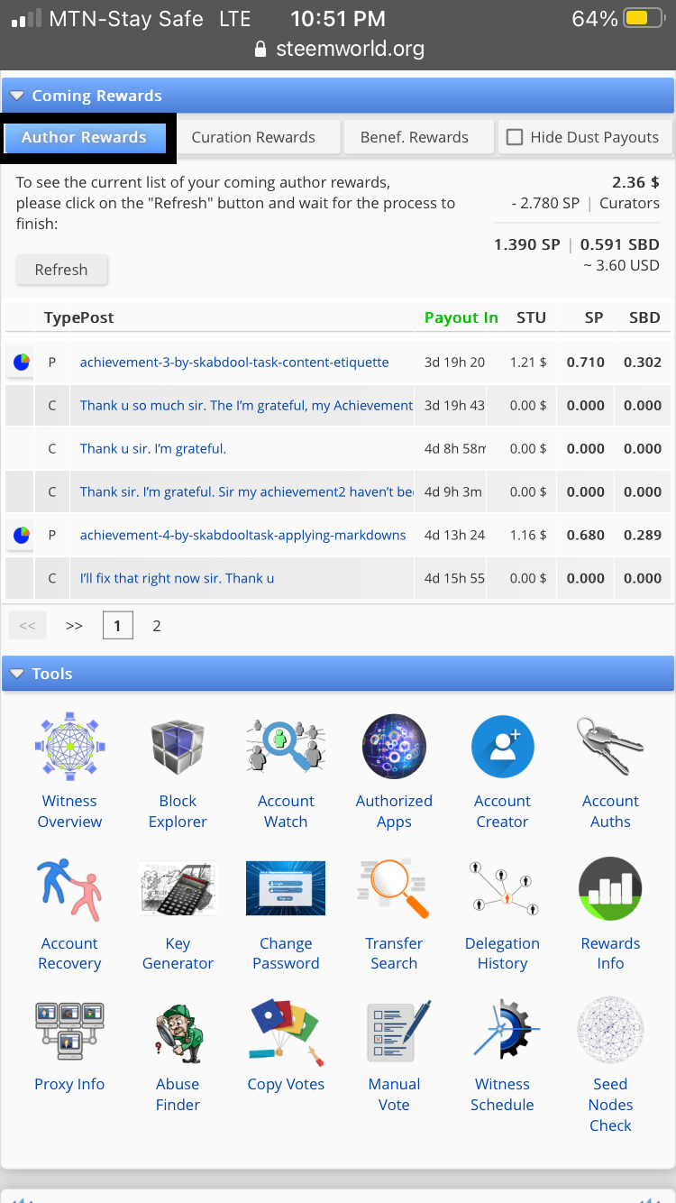
Task: Click the Seed Nodes Check label
Action: [610, 1105]
